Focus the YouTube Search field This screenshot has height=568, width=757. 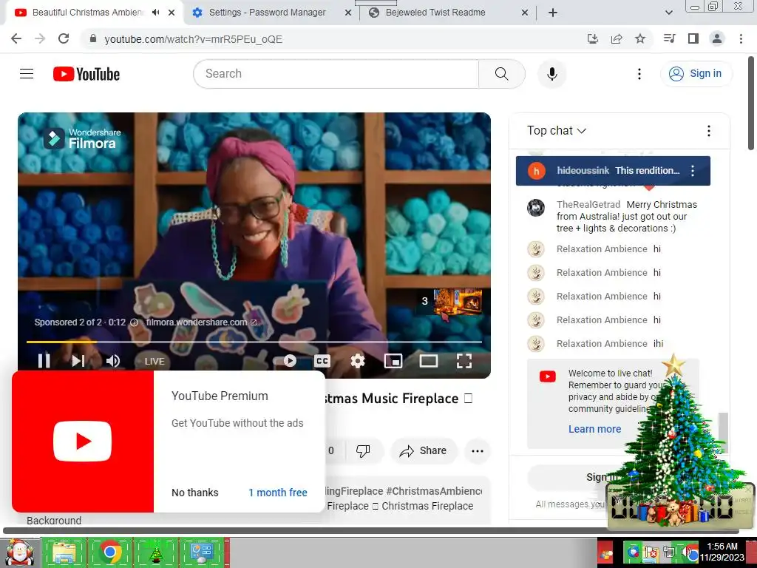coord(336,74)
